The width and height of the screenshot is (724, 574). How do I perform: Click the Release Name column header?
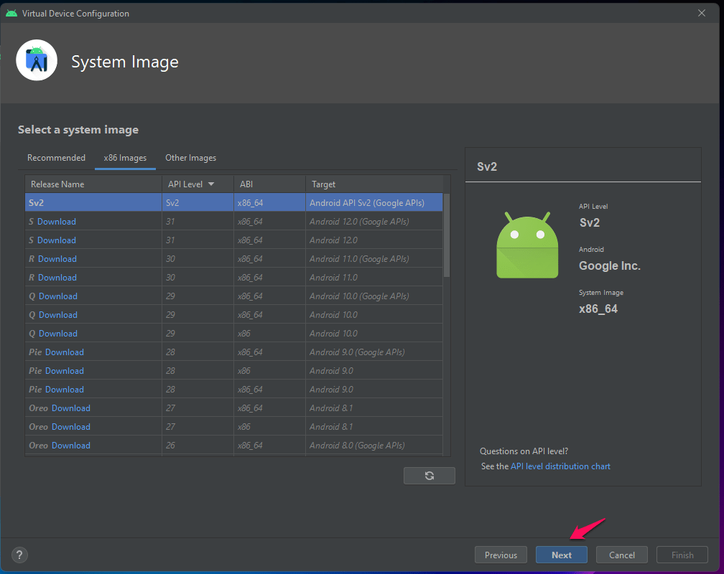tap(93, 184)
